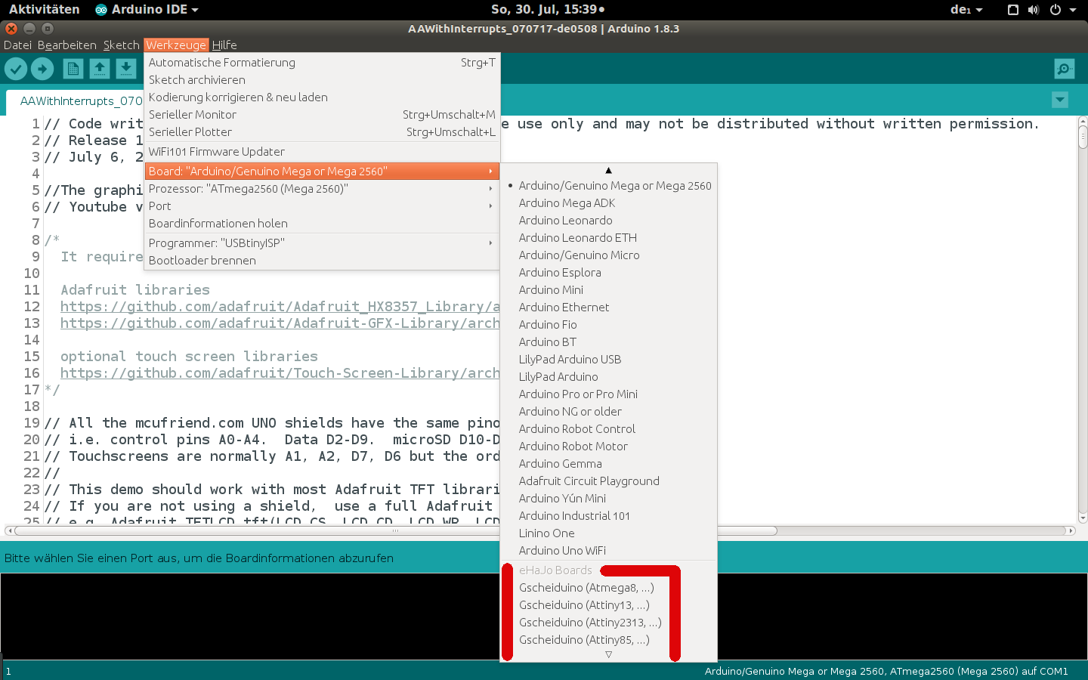This screenshot has width=1088, height=680.
Task: Select Arduino Fio board
Action: click(609, 325)
